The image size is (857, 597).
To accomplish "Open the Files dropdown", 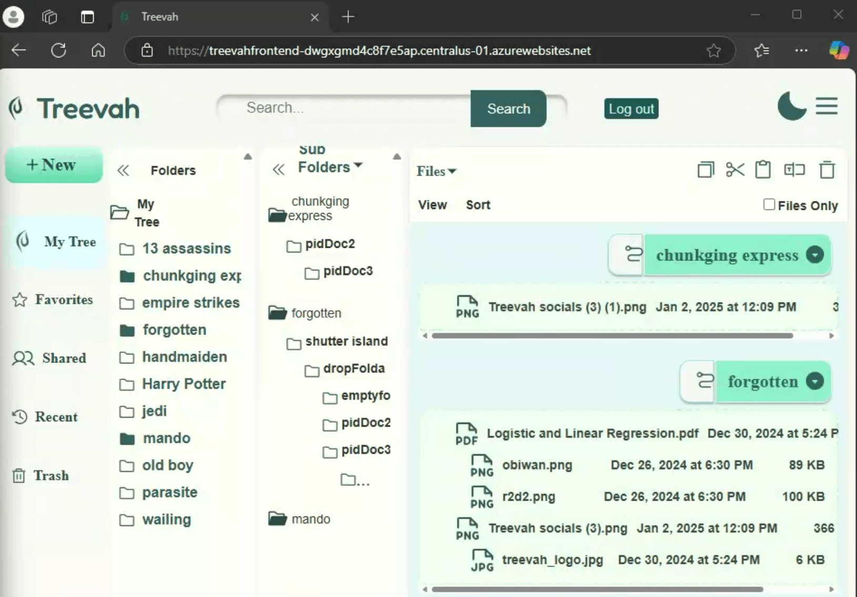I will click(436, 171).
